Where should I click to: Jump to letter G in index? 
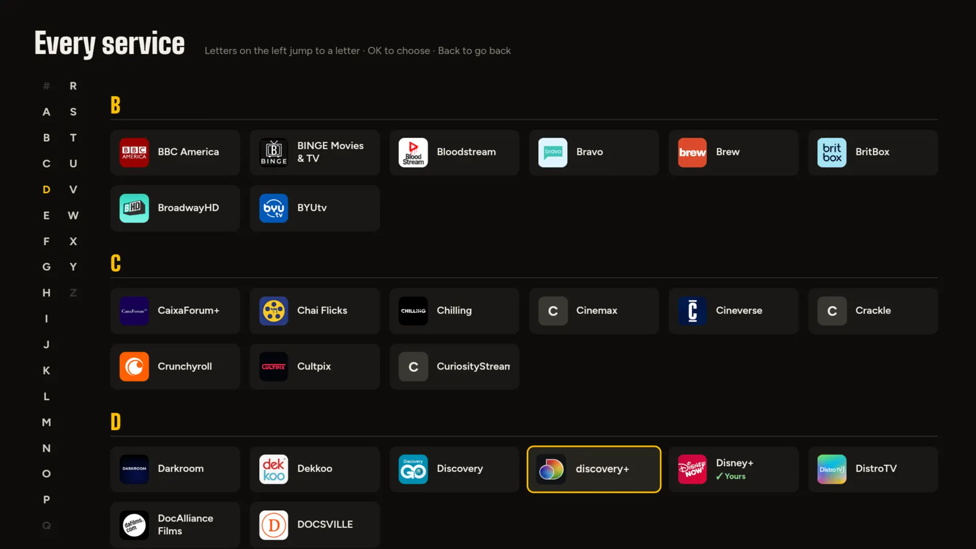(x=46, y=267)
